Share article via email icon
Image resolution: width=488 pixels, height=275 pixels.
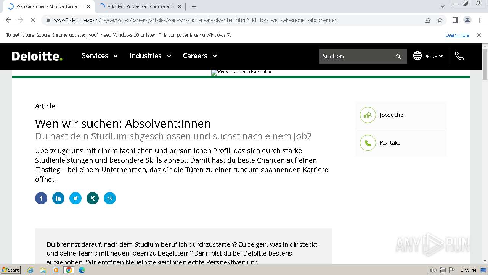coord(110,198)
